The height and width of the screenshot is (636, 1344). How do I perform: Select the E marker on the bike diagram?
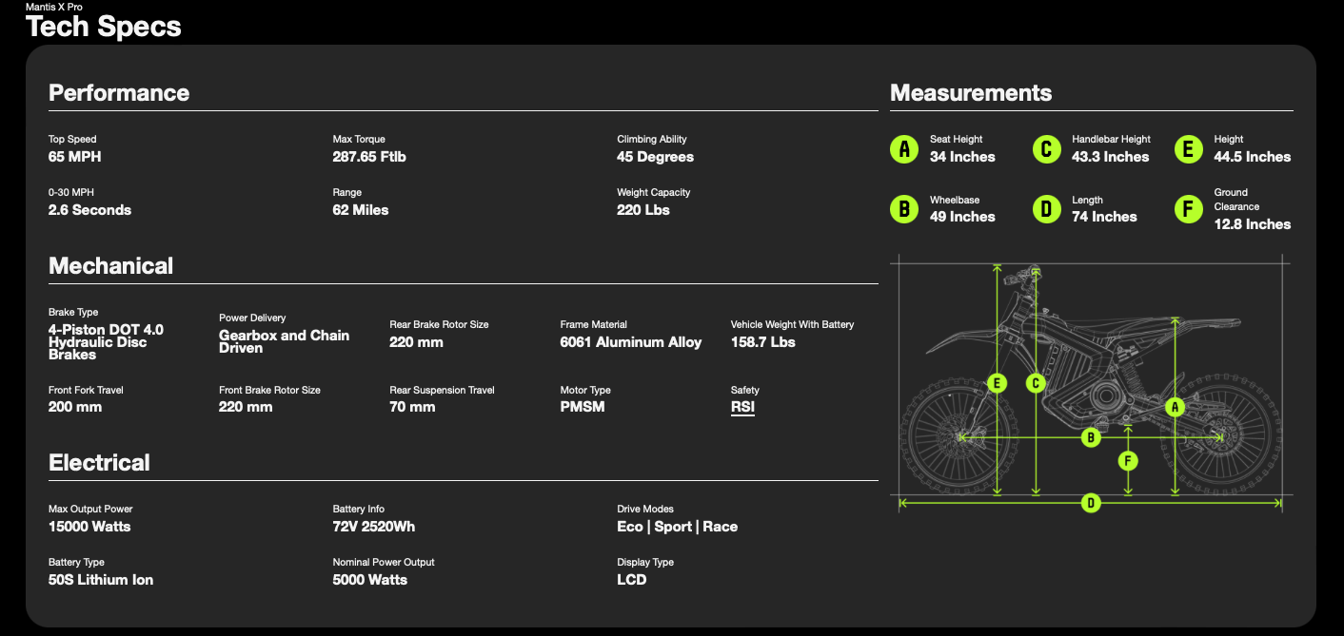[x=997, y=383]
